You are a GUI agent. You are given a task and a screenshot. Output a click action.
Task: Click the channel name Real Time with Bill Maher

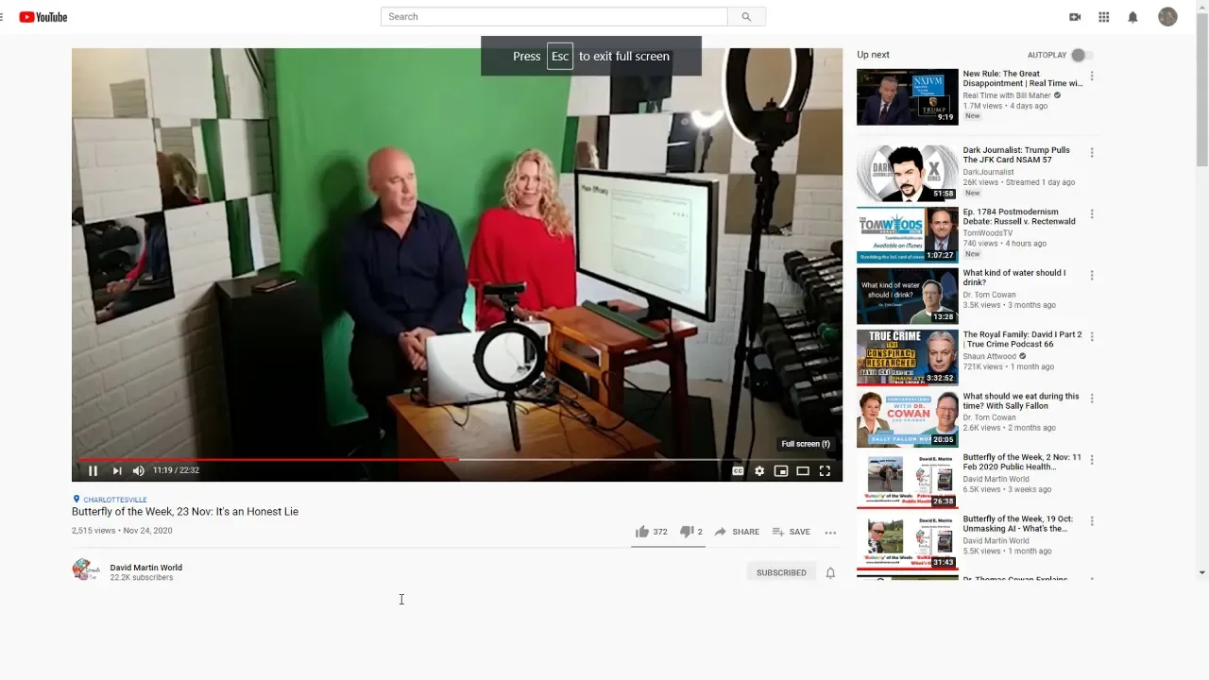pos(1007,95)
